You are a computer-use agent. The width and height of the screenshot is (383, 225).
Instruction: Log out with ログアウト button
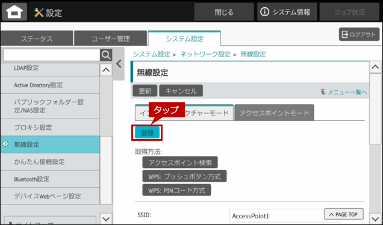(359, 34)
